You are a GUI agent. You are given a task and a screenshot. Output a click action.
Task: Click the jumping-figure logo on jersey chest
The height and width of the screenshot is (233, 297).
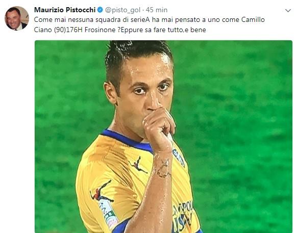click(138, 165)
